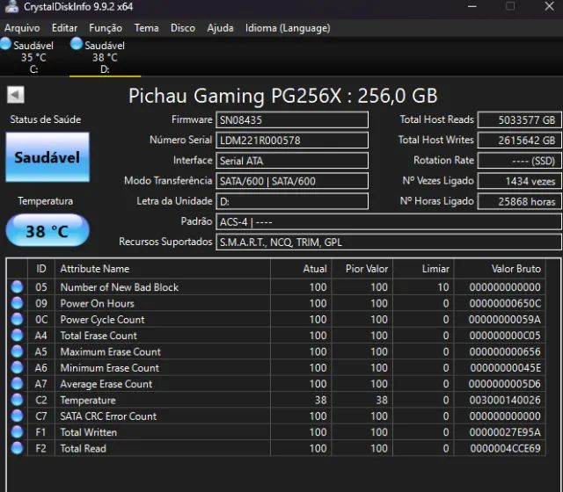Click the Firmware field SN08435
The width and height of the screenshot is (563, 492).
point(292,119)
